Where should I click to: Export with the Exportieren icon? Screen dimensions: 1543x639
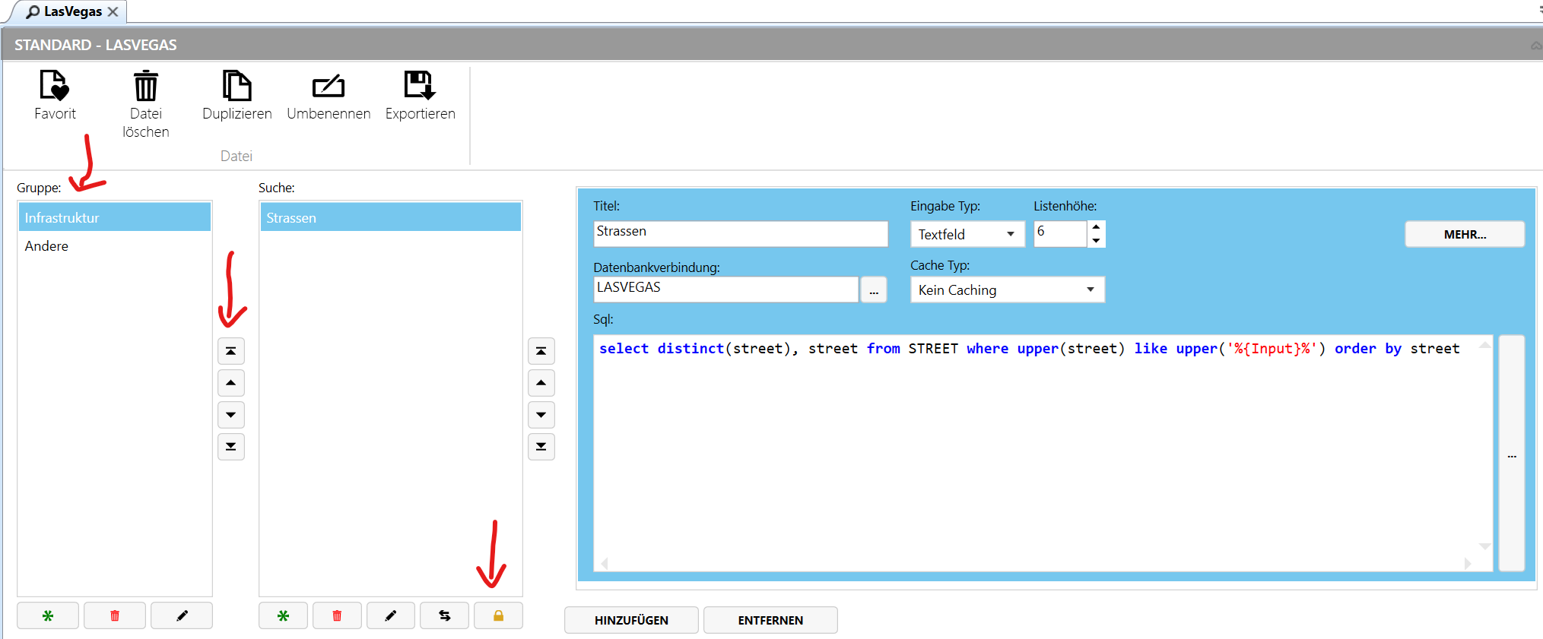point(420,86)
